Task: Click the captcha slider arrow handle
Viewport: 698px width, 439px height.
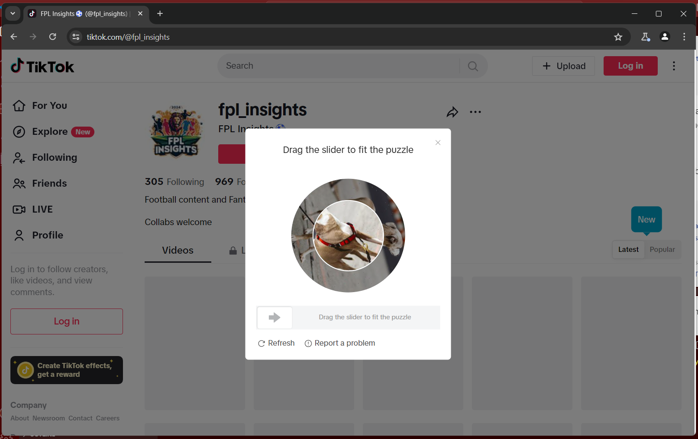Action: (x=274, y=318)
